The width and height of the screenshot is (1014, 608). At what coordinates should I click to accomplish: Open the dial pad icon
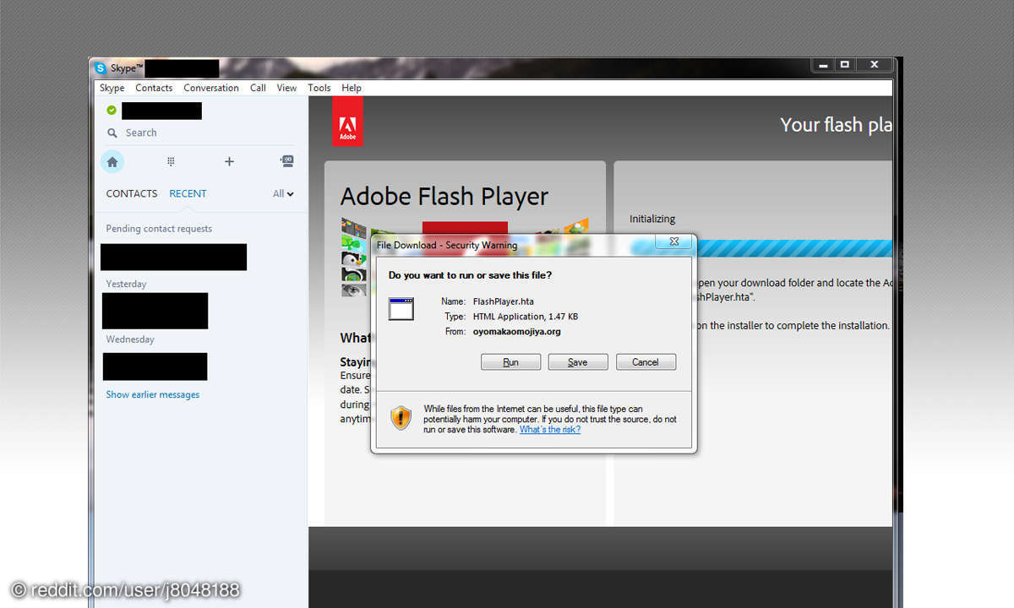coord(171,161)
